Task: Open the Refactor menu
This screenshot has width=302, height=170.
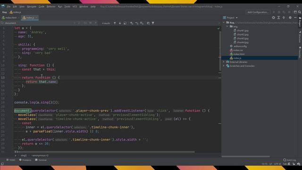Action: click(x=51, y=7)
